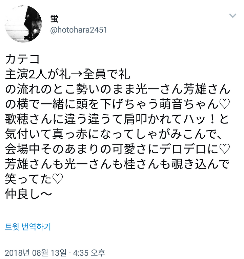Viewport: 244px width, 259px height.
Task: Click the first tweet line カテコ
Action: pyautogui.click(x=22, y=59)
